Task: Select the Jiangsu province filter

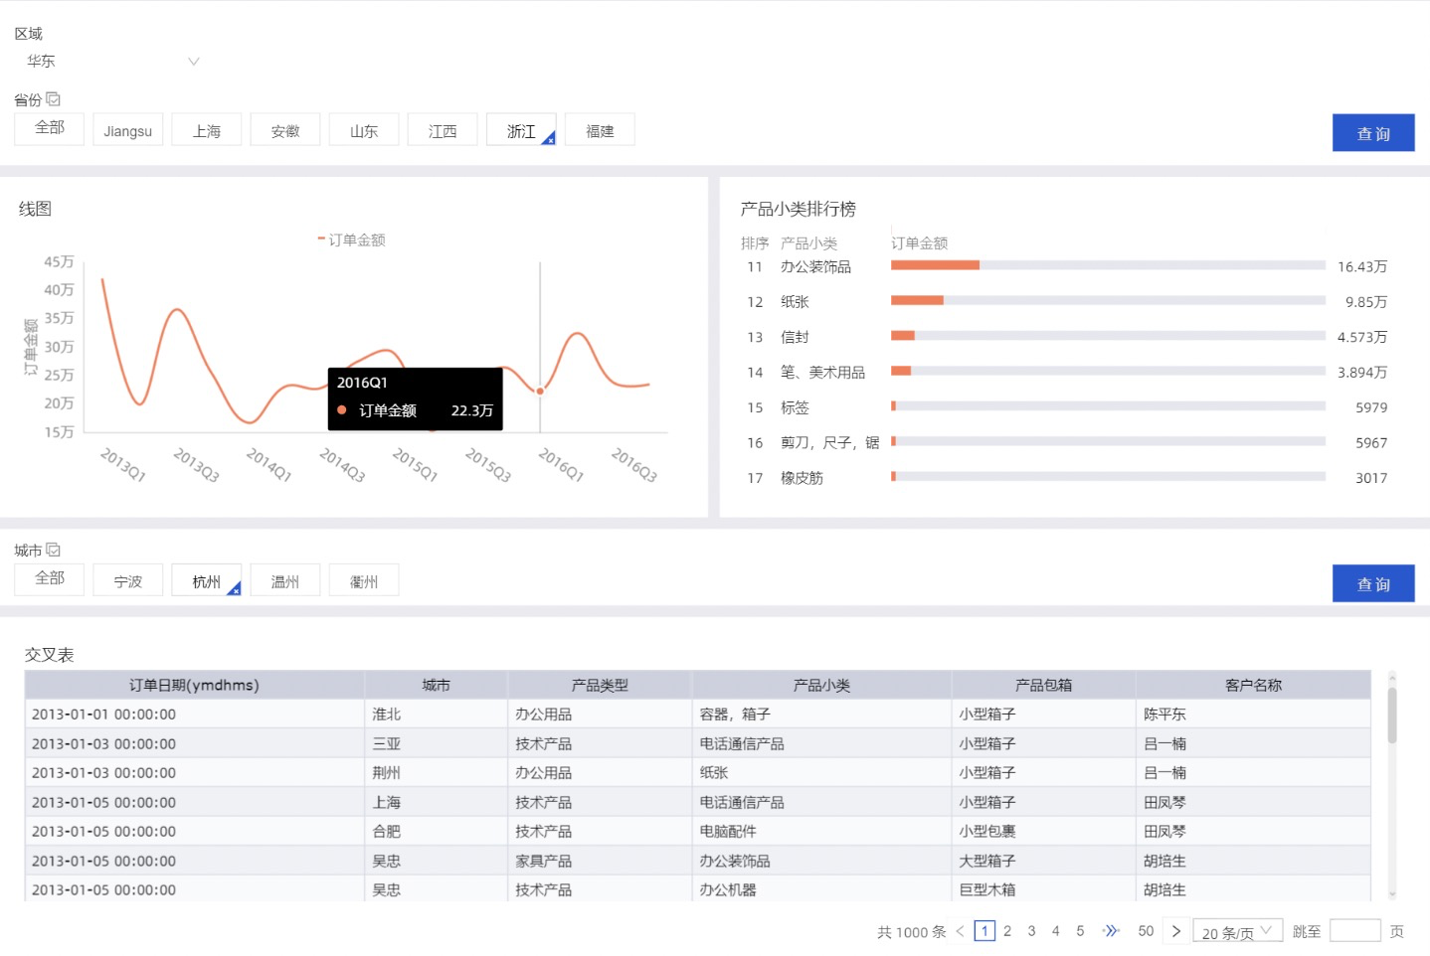Action: (127, 131)
